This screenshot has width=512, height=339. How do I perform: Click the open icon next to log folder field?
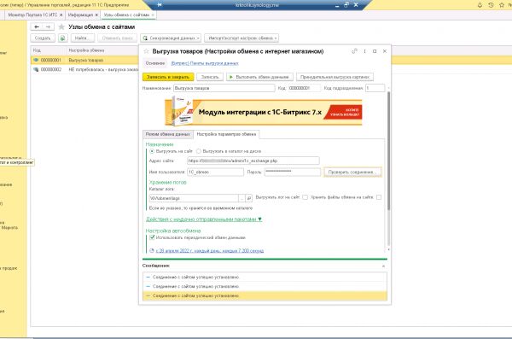click(249, 198)
